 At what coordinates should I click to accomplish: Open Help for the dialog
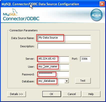point(91,94)
